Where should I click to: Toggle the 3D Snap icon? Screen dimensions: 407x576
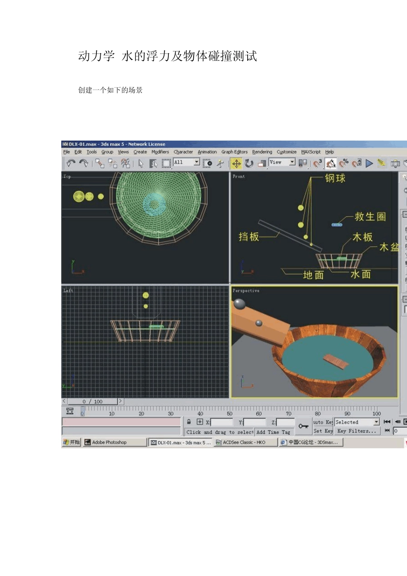tap(317, 163)
